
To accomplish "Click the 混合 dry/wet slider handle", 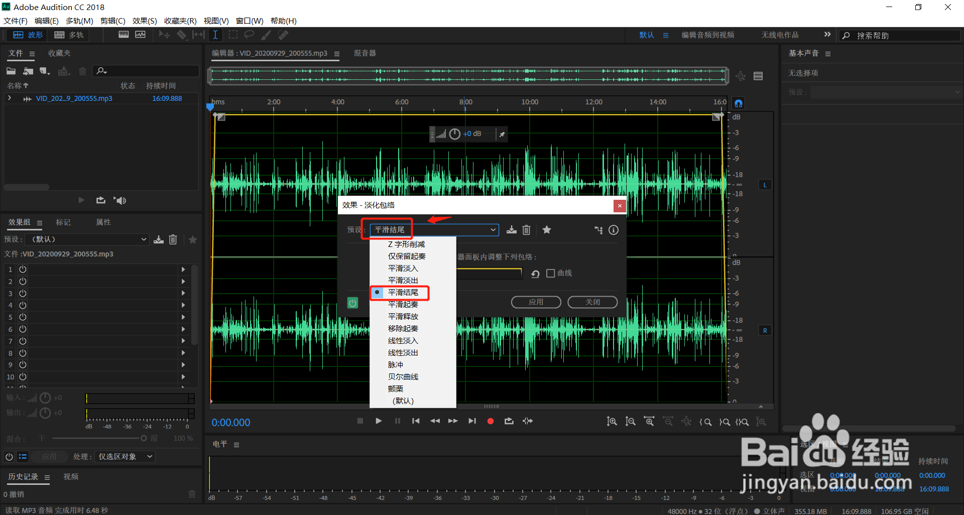I will (x=144, y=438).
